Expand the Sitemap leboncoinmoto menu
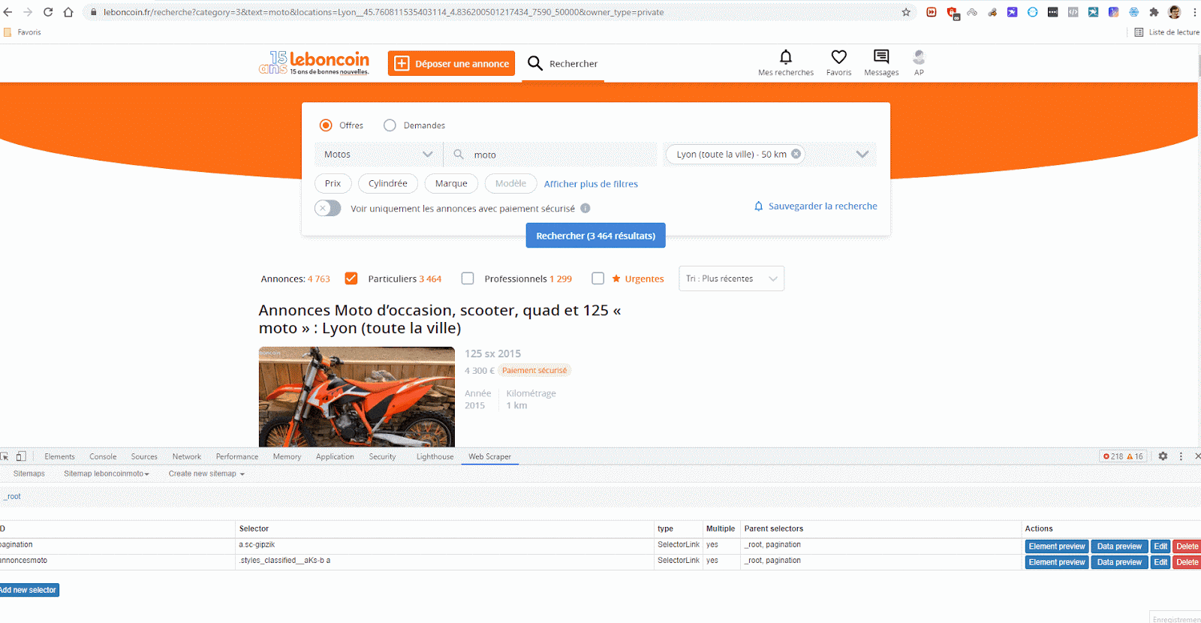 [x=107, y=474]
